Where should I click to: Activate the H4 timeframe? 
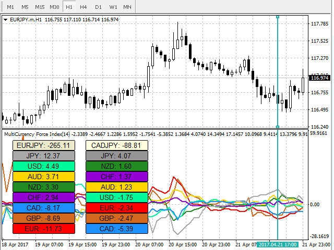(83, 7)
